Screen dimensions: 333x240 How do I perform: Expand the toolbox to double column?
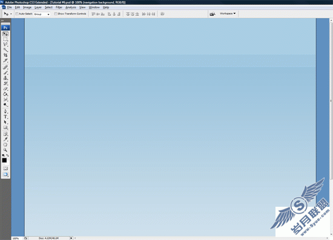(2, 21)
